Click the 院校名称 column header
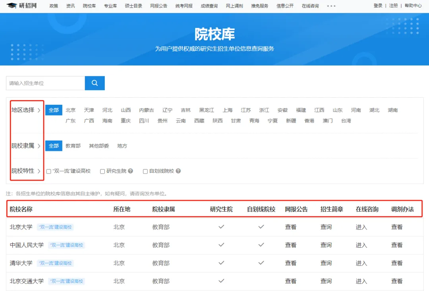 pyautogui.click(x=21, y=209)
